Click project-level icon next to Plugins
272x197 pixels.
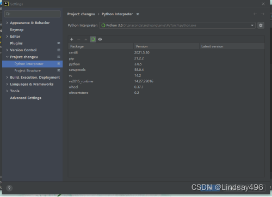[x=59, y=43]
